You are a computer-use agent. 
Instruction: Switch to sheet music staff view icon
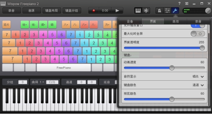146,11
